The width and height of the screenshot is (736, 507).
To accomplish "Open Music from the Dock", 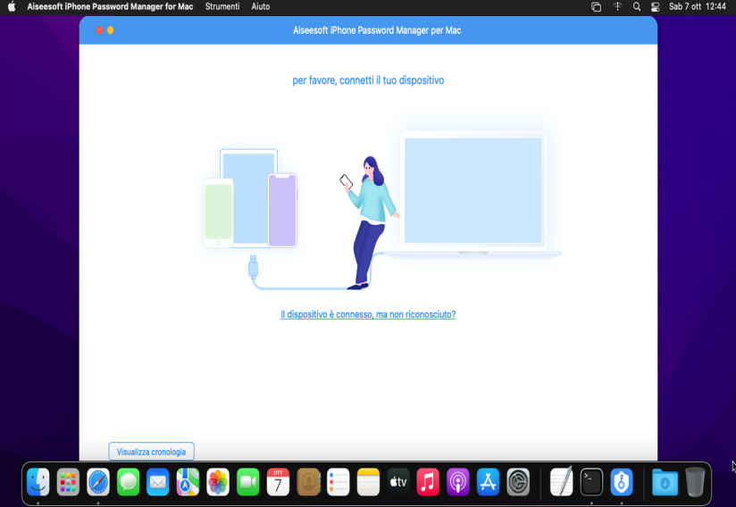I will [x=428, y=482].
